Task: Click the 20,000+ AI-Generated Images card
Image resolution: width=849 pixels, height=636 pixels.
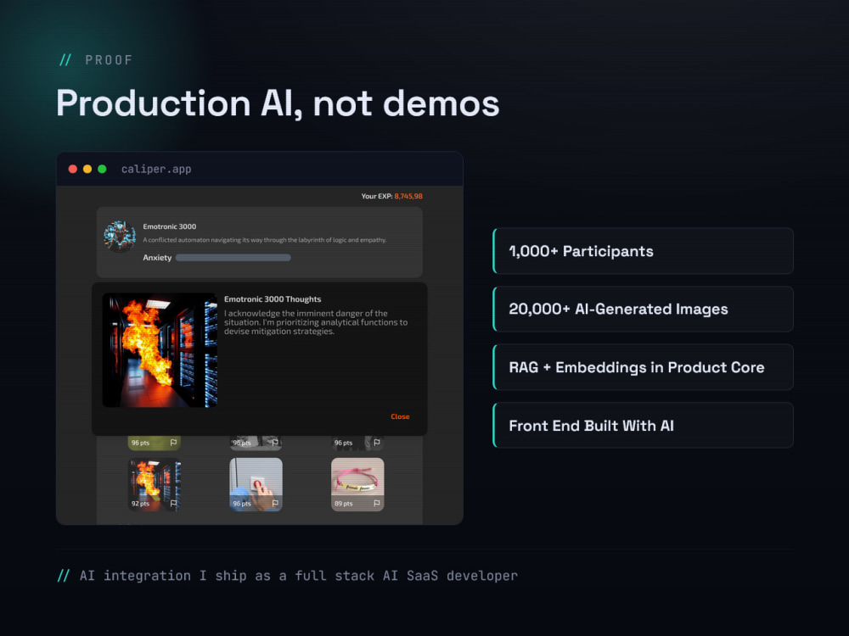Action: [643, 309]
